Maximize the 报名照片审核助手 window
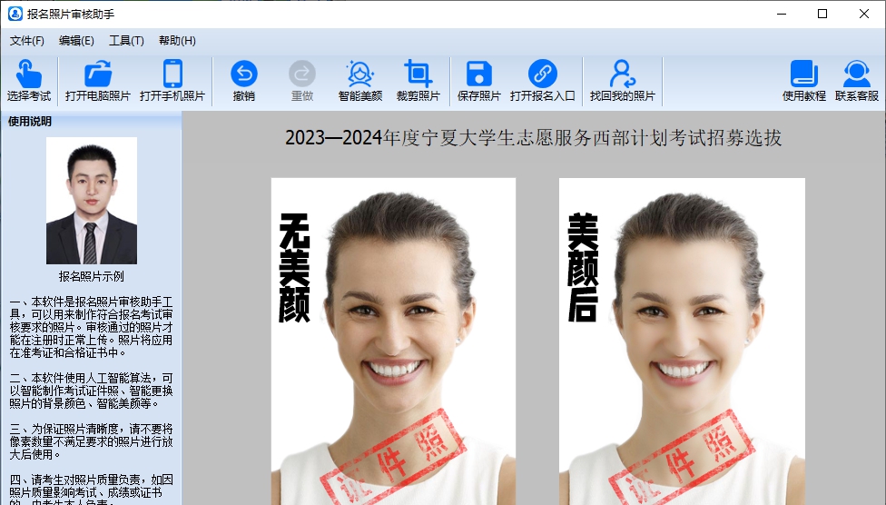 pyautogui.click(x=822, y=14)
